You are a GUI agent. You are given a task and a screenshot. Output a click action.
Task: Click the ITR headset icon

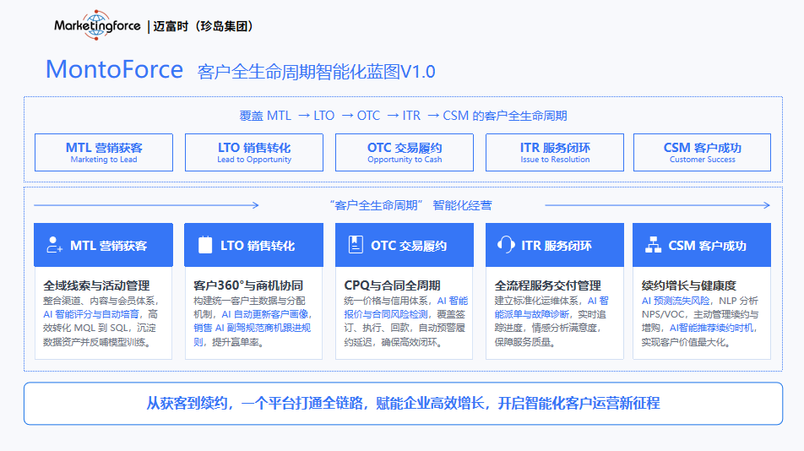tap(506, 244)
